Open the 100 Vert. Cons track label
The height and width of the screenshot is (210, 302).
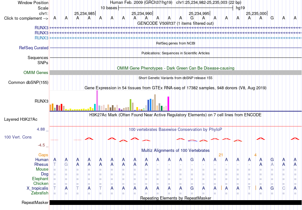pos(18,137)
